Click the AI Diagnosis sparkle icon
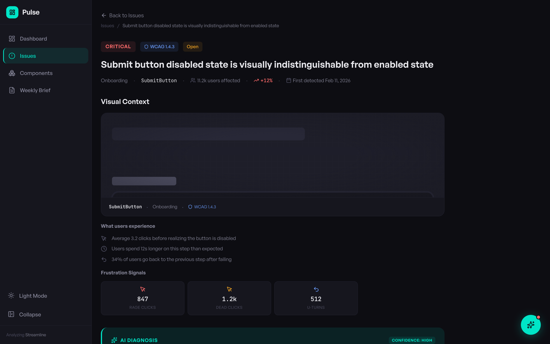Viewport: 550px width, 344px height. (x=113, y=340)
